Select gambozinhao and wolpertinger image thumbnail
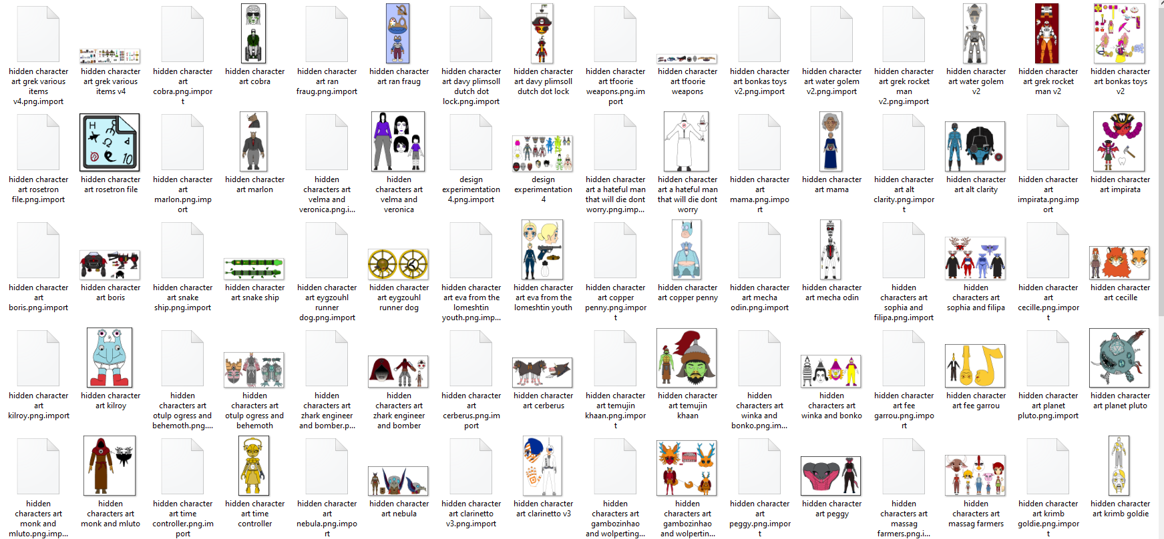The image size is (1164, 539). coord(687,468)
